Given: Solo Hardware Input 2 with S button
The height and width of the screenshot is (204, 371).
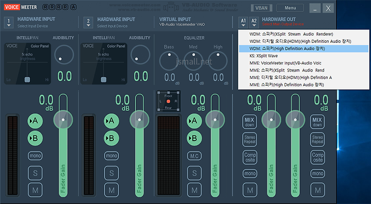Looking at the screenshot, I should (111, 173).
